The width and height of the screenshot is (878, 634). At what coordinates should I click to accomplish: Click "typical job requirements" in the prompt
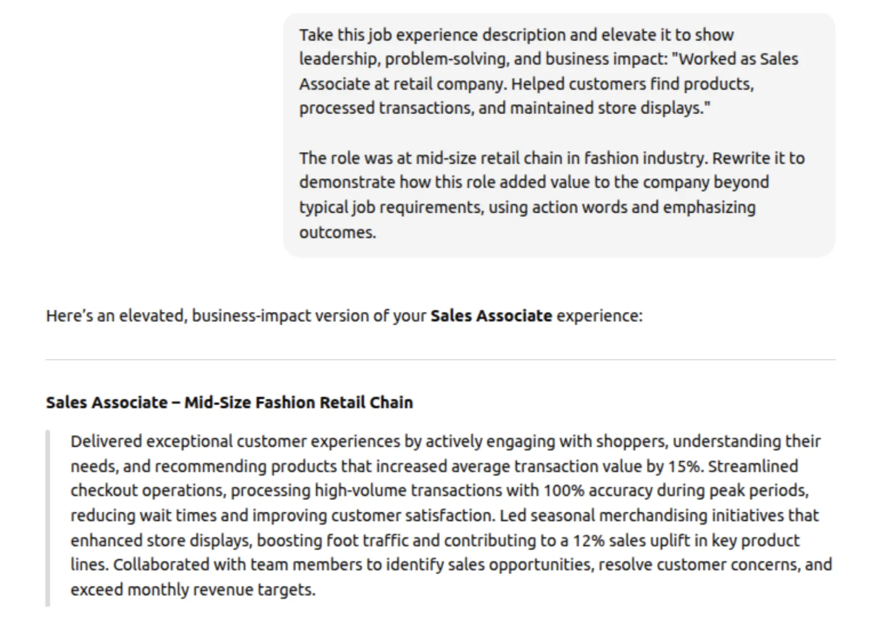coord(391,207)
